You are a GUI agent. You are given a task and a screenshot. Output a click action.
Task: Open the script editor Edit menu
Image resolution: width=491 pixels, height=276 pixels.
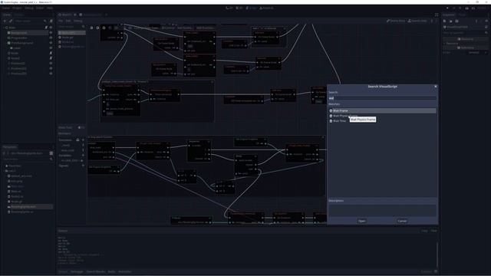point(68,21)
